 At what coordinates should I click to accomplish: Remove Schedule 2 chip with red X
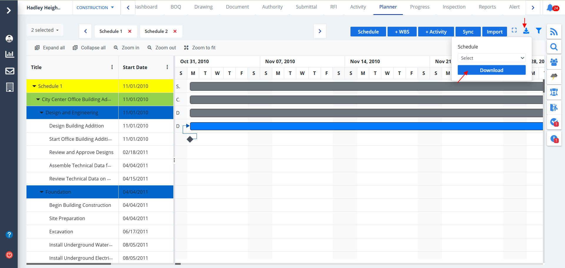(x=175, y=31)
